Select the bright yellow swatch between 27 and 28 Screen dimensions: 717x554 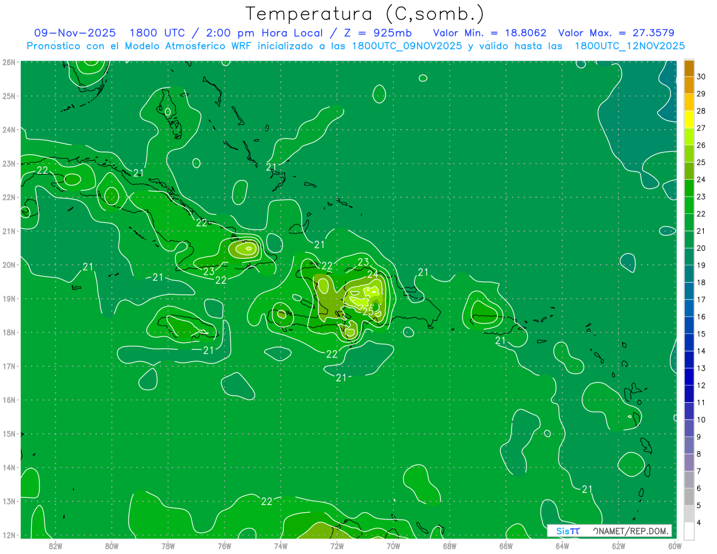(689, 119)
